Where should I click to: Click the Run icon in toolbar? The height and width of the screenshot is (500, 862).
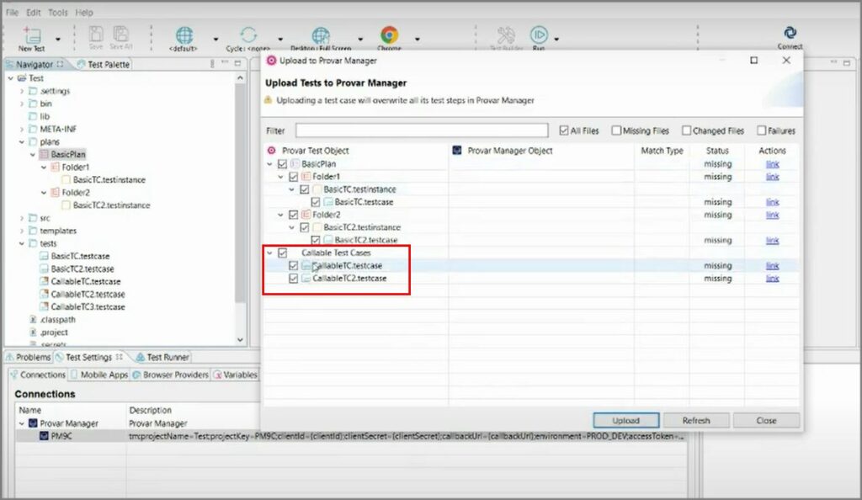538,35
